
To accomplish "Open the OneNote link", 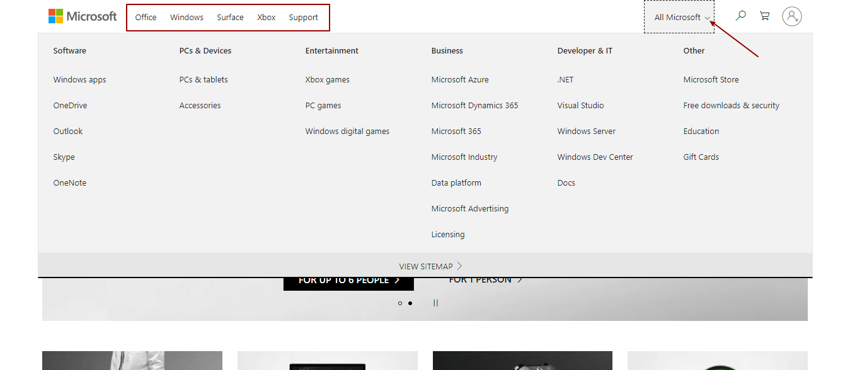I will coord(70,182).
